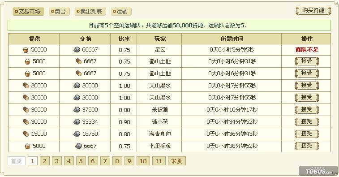The width and height of the screenshot is (339, 177).
Task: Click the 商队不足 notice in 星云's row
Action: tap(307, 50)
